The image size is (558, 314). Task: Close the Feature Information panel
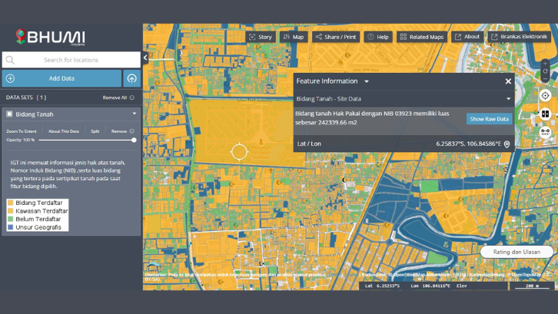pyautogui.click(x=508, y=81)
